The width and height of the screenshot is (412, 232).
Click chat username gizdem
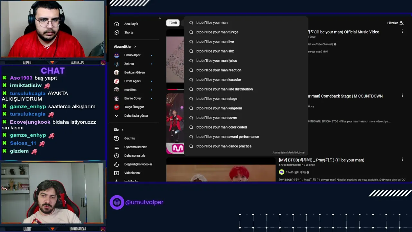point(19,151)
